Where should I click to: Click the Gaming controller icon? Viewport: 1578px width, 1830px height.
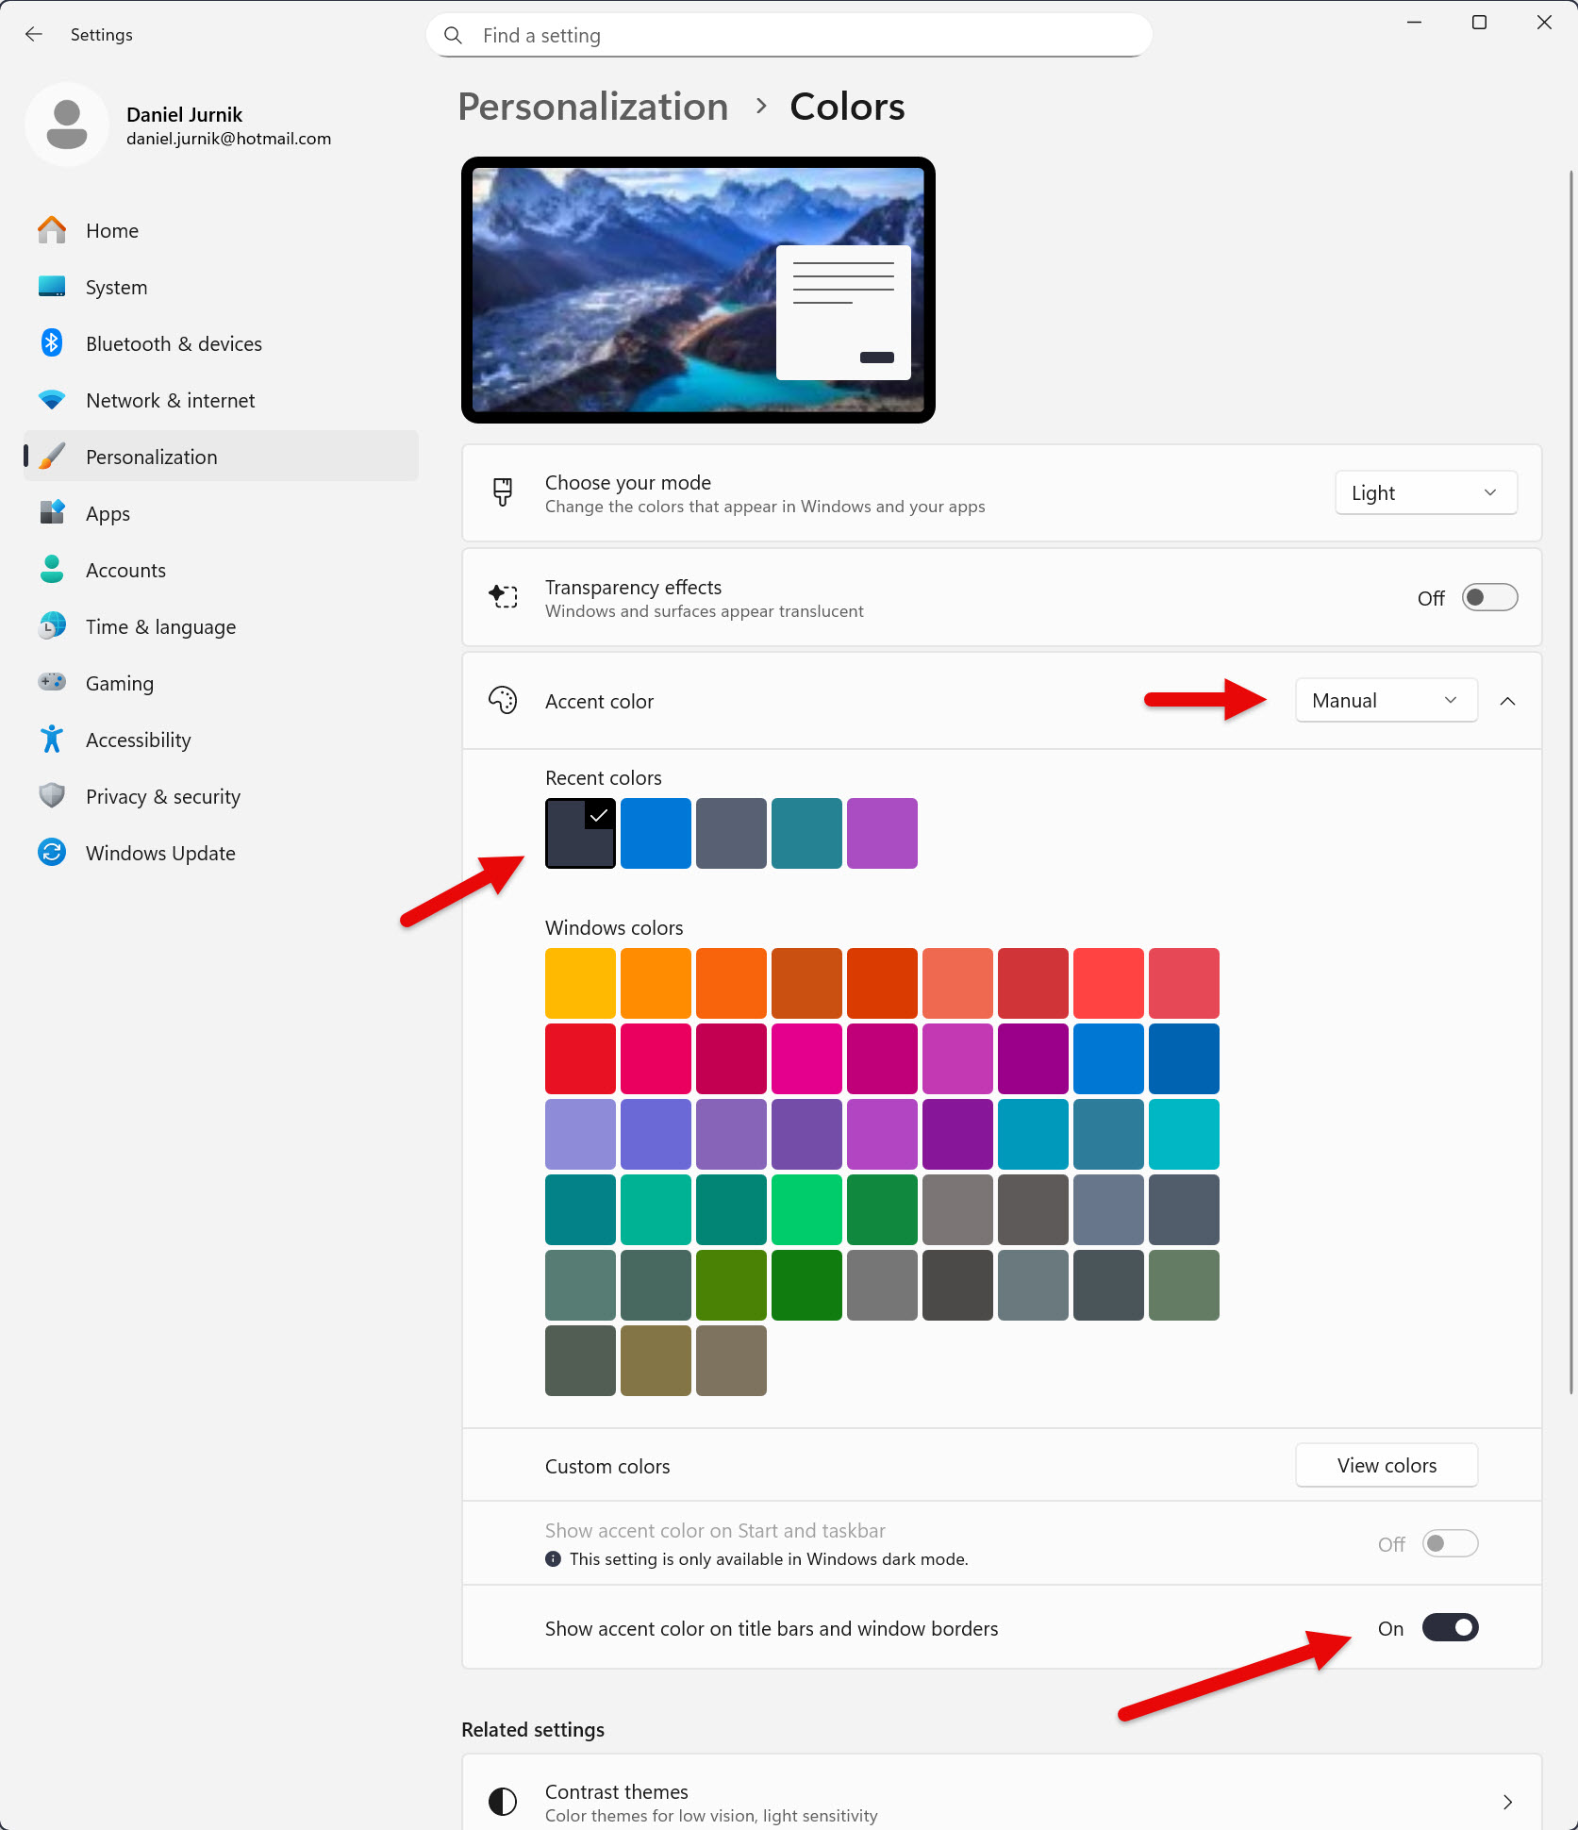(x=52, y=682)
